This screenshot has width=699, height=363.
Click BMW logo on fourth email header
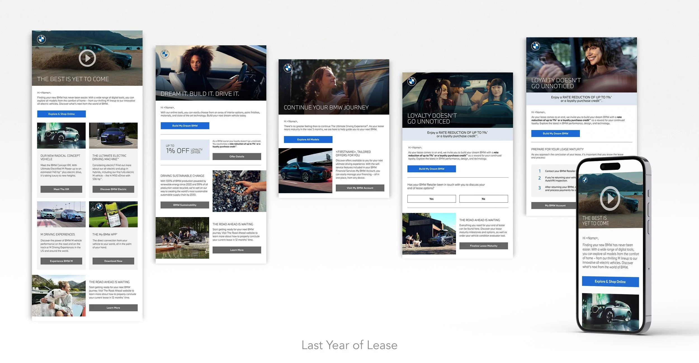pyautogui.click(x=412, y=81)
